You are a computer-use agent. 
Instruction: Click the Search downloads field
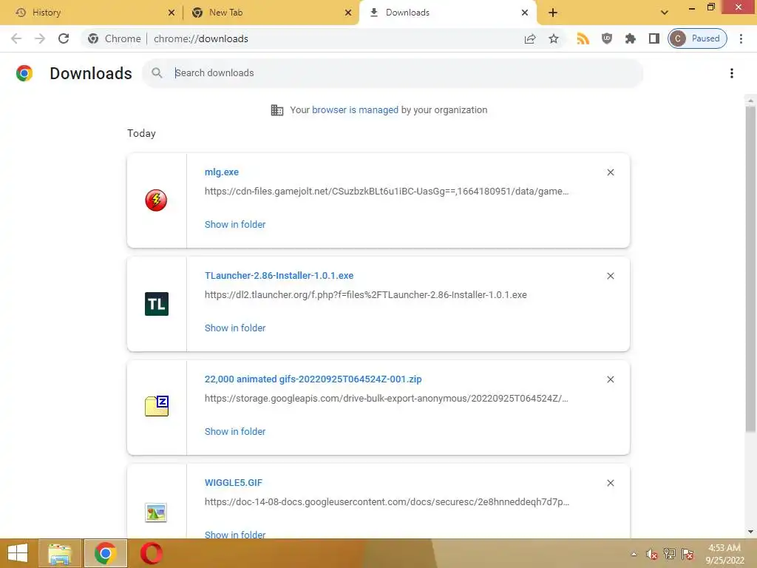pyautogui.click(x=392, y=73)
